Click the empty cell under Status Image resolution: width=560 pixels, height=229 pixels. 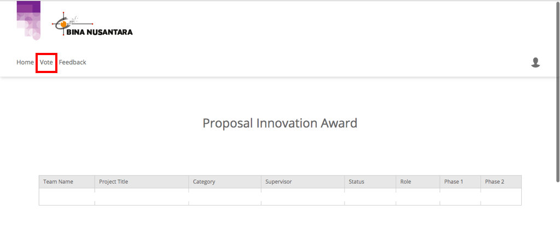pyautogui.click(x=370, y=197)
